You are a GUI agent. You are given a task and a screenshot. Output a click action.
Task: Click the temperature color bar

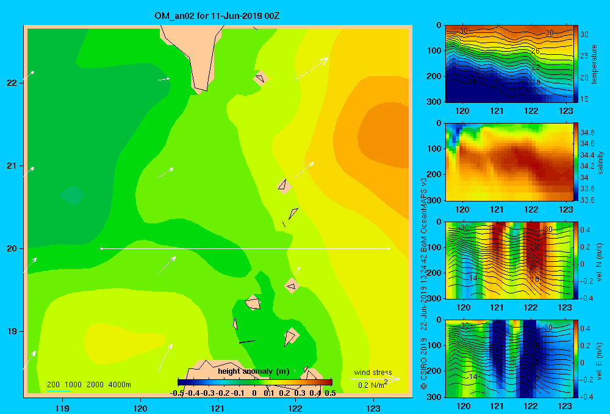(576, 64)
